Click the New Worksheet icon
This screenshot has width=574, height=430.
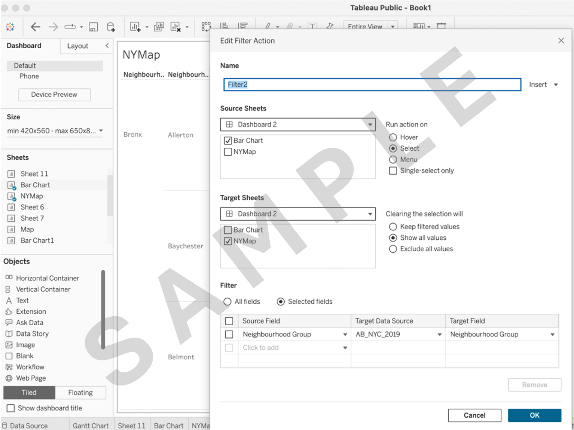(135, 27)
